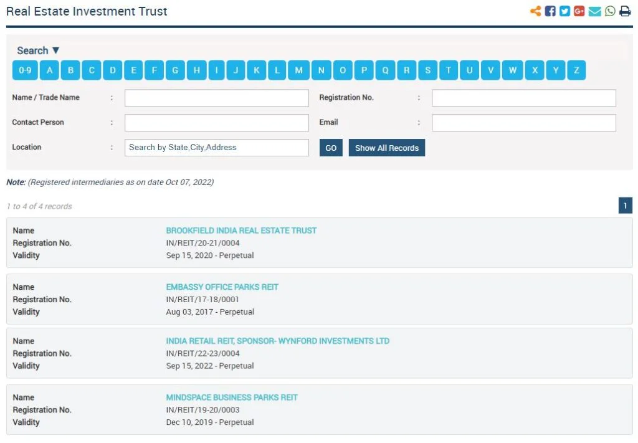Filter records by 0-9
Screen dimensions: 638x443
[x=25, y=70]
